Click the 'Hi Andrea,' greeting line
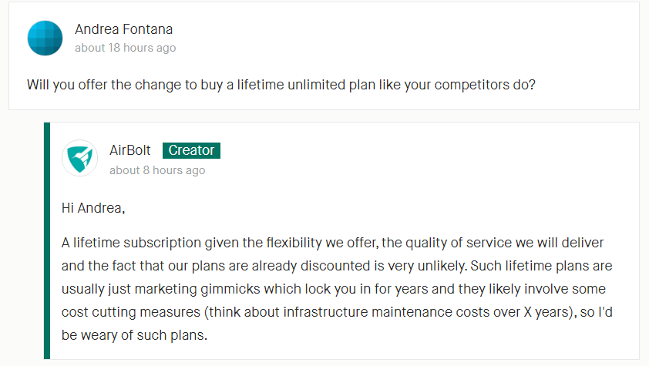The height and width of the screenshot is (366, 649). click(93, 208)
